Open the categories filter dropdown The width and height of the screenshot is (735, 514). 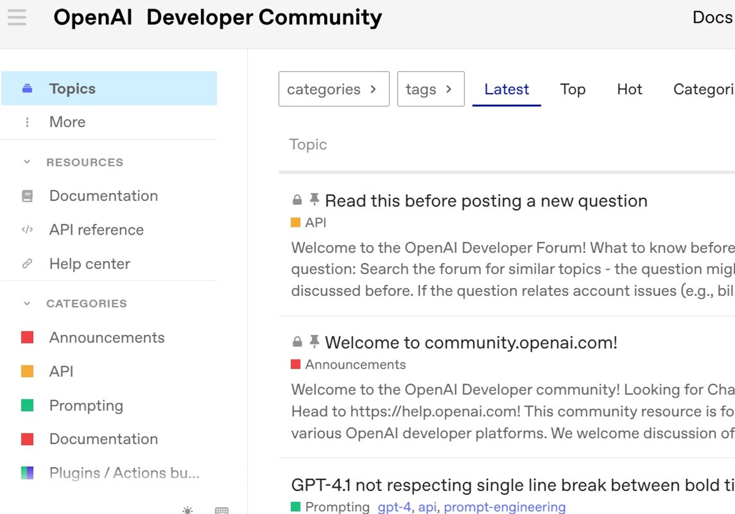333,89
